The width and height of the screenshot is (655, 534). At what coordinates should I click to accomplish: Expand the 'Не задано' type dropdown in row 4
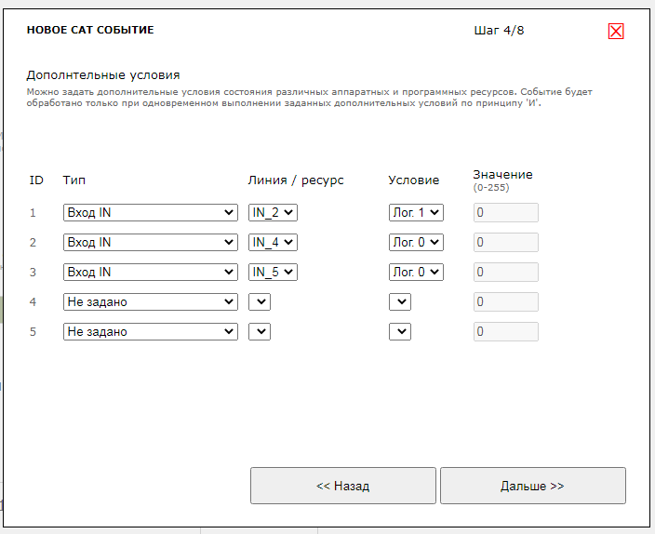(150, 302)
